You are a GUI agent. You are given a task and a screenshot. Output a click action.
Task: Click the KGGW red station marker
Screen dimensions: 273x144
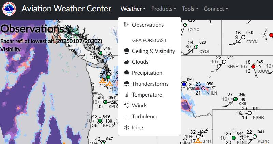click(253, 66)
